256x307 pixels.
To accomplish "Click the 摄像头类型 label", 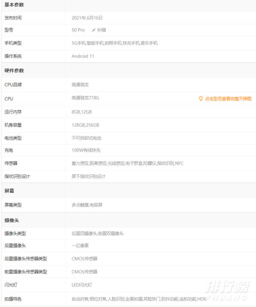I will point(15,234).
